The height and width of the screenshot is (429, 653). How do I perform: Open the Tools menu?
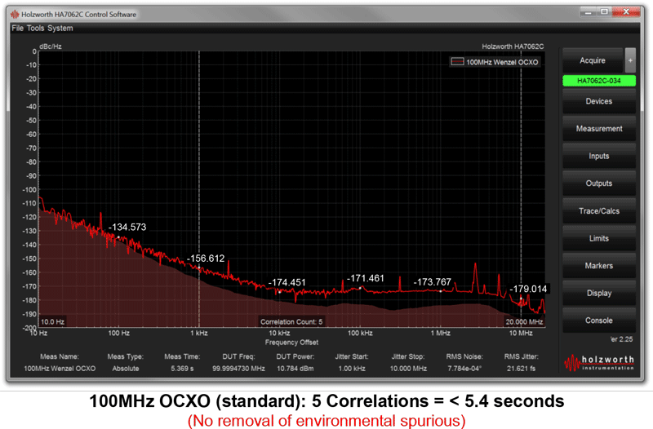(35, 29)
